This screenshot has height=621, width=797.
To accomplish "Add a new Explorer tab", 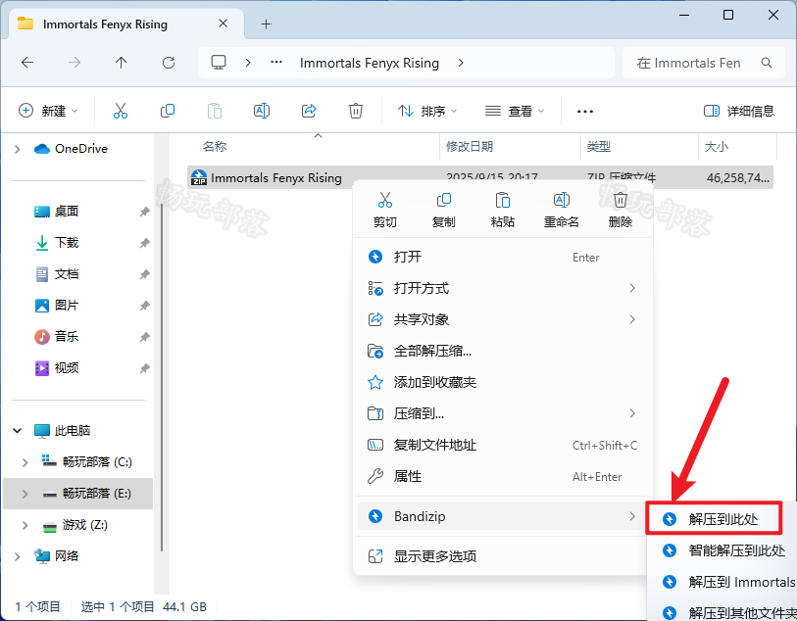I will [266, 24].
